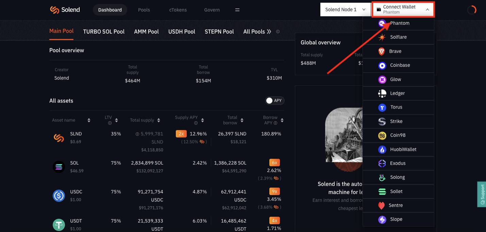Open the cTokens nav item
Screen dimensions: 486x232
click(178, 10)
